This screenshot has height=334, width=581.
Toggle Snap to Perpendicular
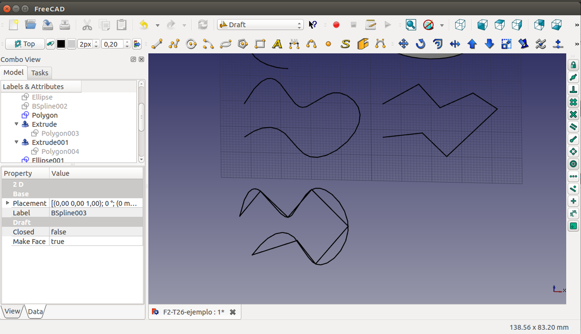coord(573,90)
